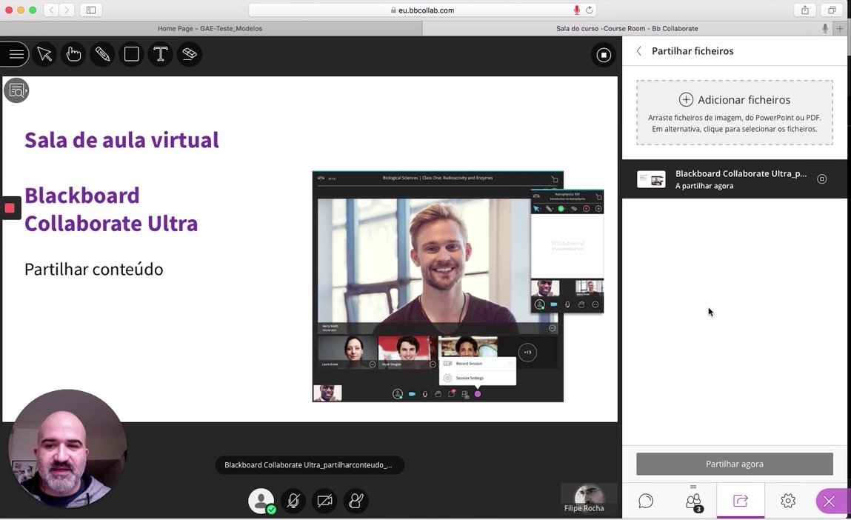Show all Safari tabs overview
This screenshot has width=851, height=520.
[832, 10]
